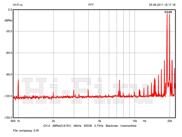Click the 48kHz sample rate text
The image size is (182, 137).
pos(78,126)
